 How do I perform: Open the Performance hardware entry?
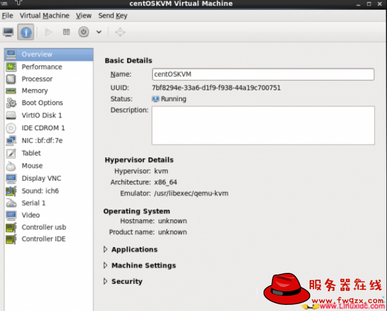tap(49, 67)
